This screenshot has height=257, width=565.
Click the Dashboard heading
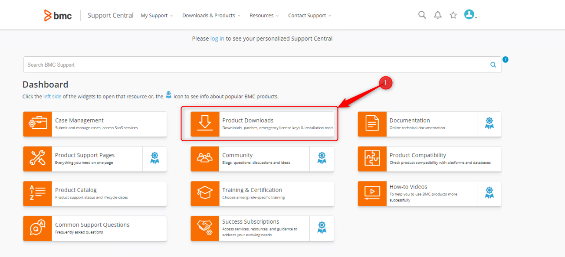(x=46, y=85)
